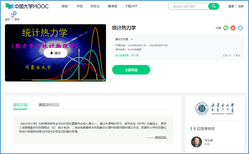Image resolution: width=249 pixels, height=154 pixels.
Task: Select the 课程详情 tab
Action: coord(20,105)
